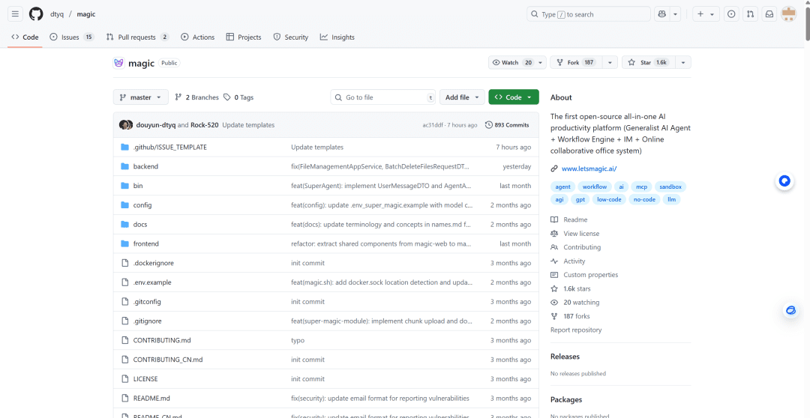Image resolution: width=810 pixels, height=418 pixels.
Task: Click the website link chain icon
Action: [554, 169]
